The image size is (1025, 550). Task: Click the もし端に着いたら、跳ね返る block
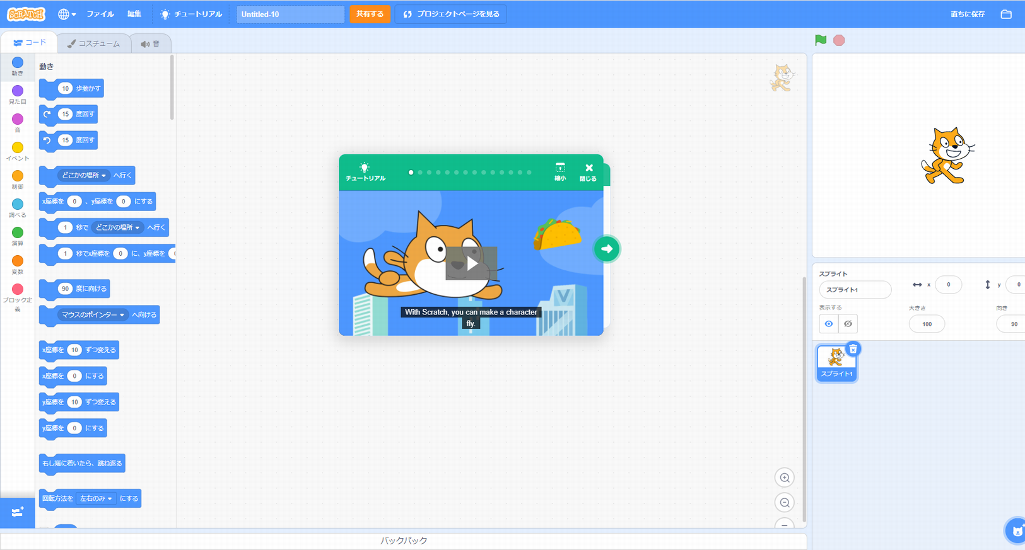82,463
